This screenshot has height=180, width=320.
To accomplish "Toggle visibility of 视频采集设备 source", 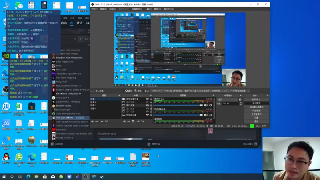I will [147, 99].
